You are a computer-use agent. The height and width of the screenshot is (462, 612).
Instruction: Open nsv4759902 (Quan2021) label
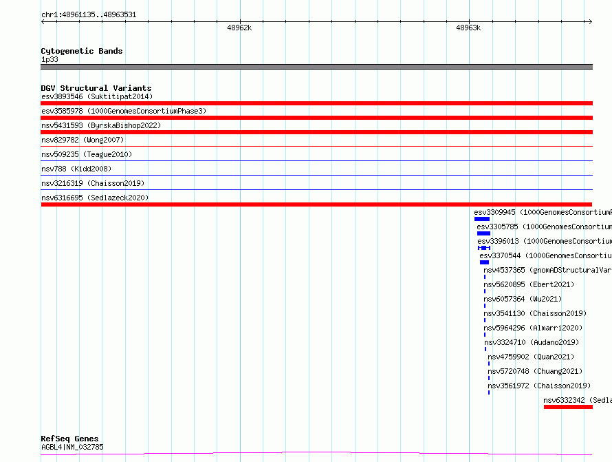click(532, 357)
